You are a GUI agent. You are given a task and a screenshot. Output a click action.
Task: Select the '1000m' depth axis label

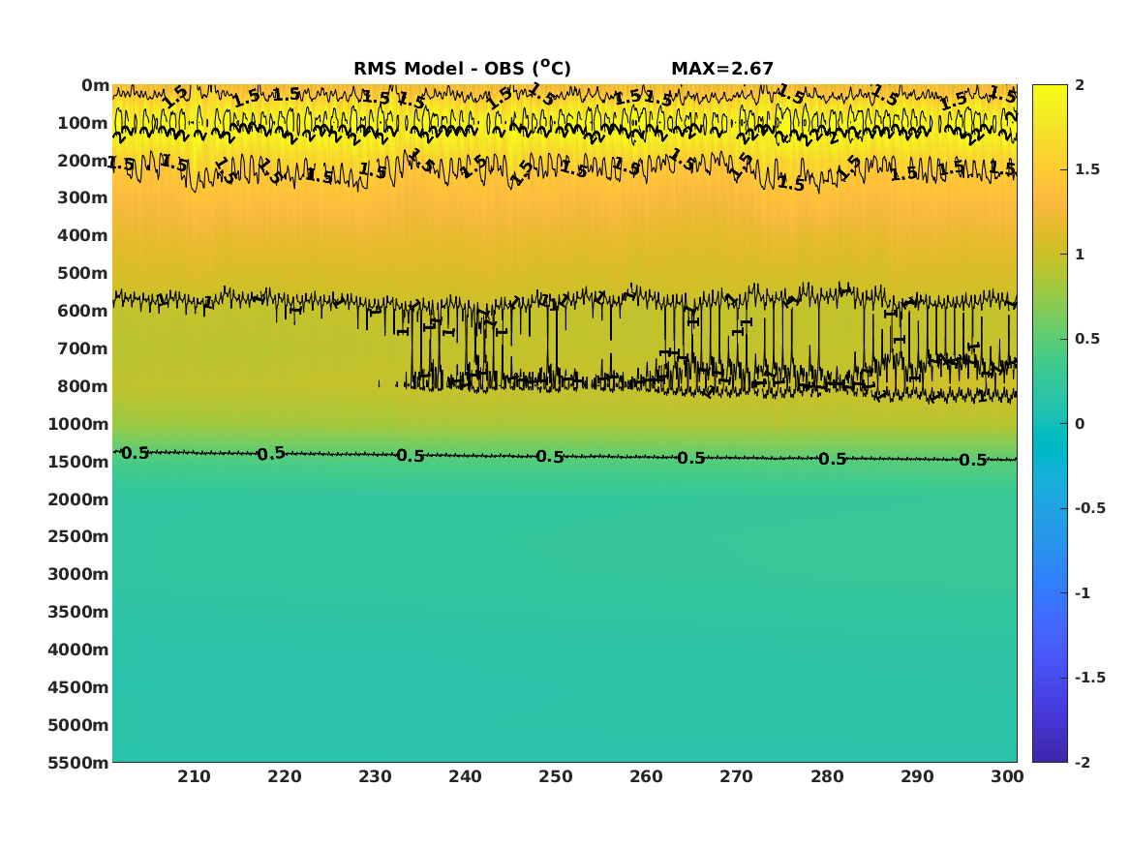tap(78, 424)
